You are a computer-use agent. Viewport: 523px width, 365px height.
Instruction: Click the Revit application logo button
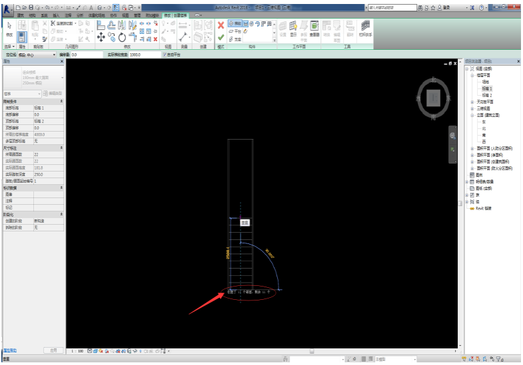pyautogui.click(x=6, y=7)
